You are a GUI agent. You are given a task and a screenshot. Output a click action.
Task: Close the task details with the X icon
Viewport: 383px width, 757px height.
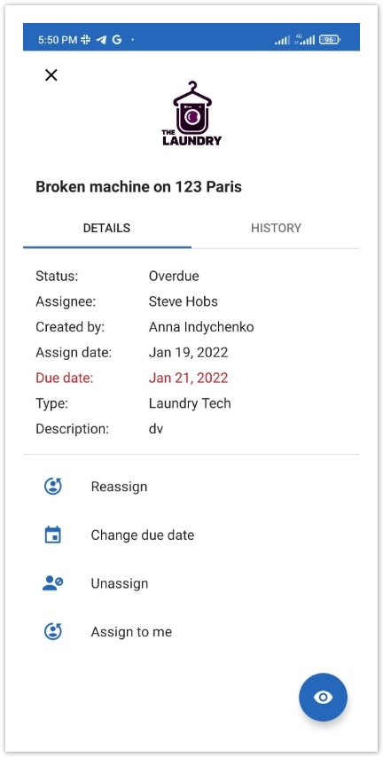click(x=51, y=74)
